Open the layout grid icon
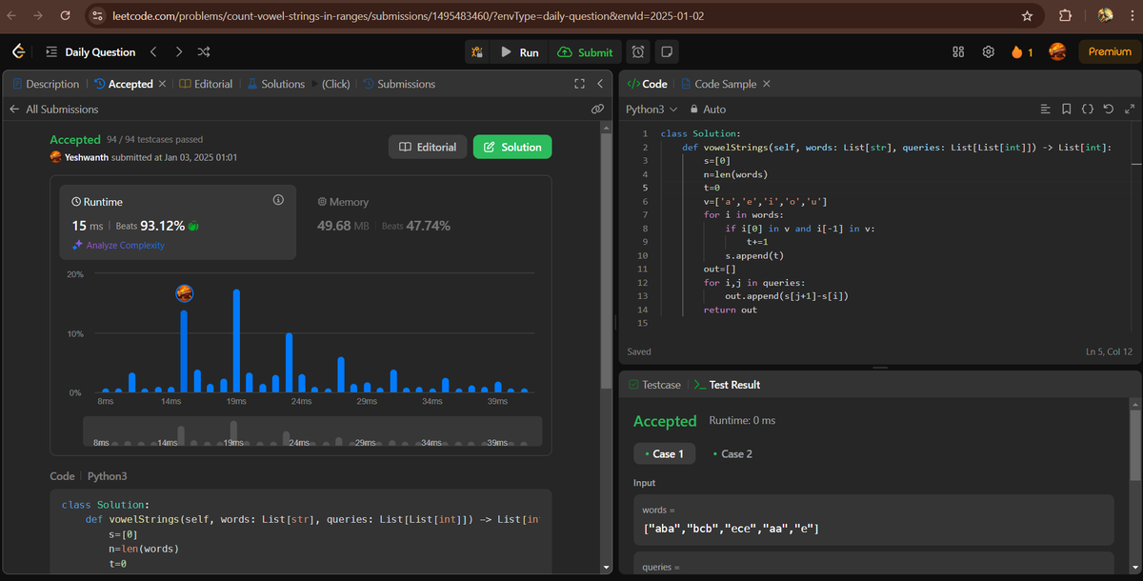1143x581 pixels. pyautogui.click(x=959, y=51)
